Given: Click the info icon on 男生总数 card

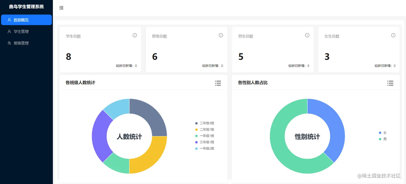Looking at the screenshot, I should click(x=307, y=35).
